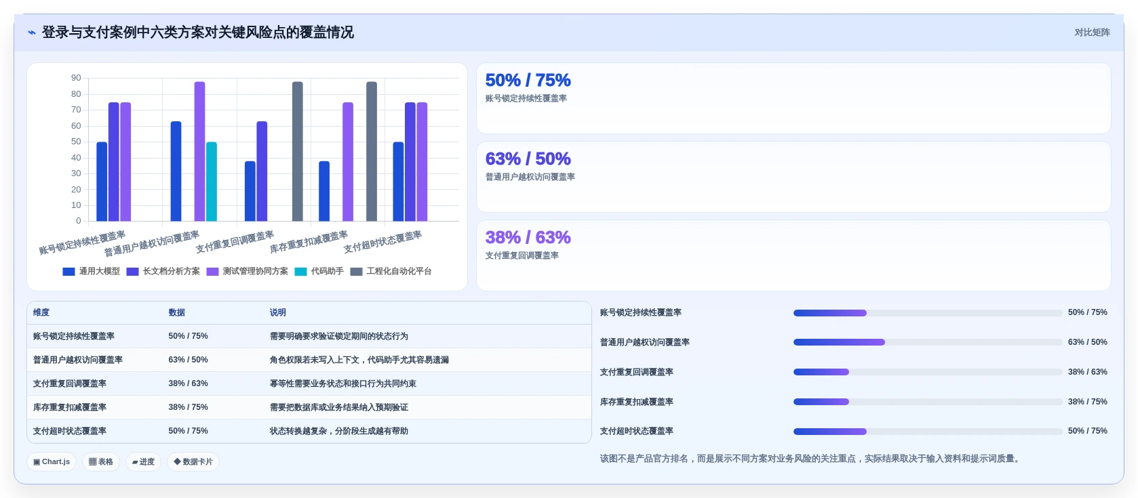Click the 进度 tag chip

point(143,462)
